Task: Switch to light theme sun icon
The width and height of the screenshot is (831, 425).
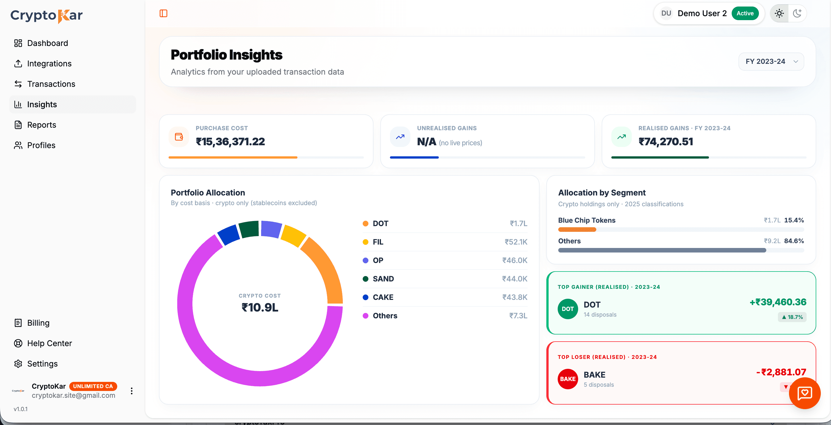Action: point(779,13)
